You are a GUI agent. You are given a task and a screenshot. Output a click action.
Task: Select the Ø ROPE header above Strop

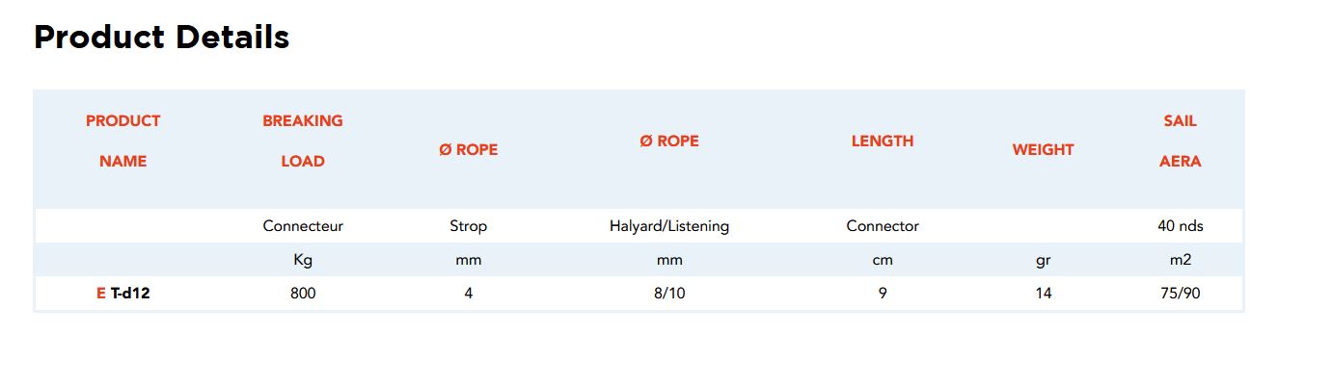click(x=469, y=150)
